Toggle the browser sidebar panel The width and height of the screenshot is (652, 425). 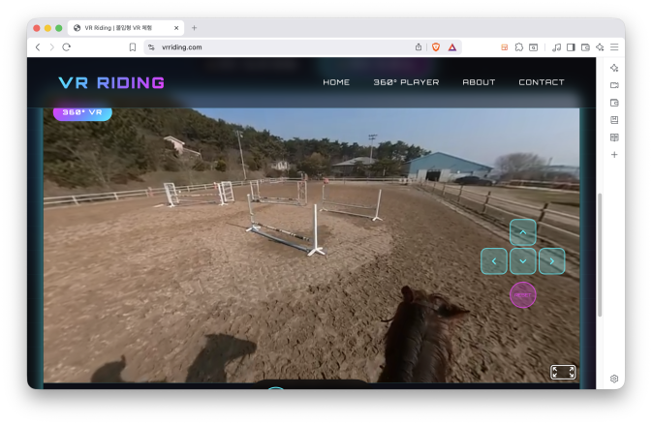pyautogui.click(x=571, y=46)
